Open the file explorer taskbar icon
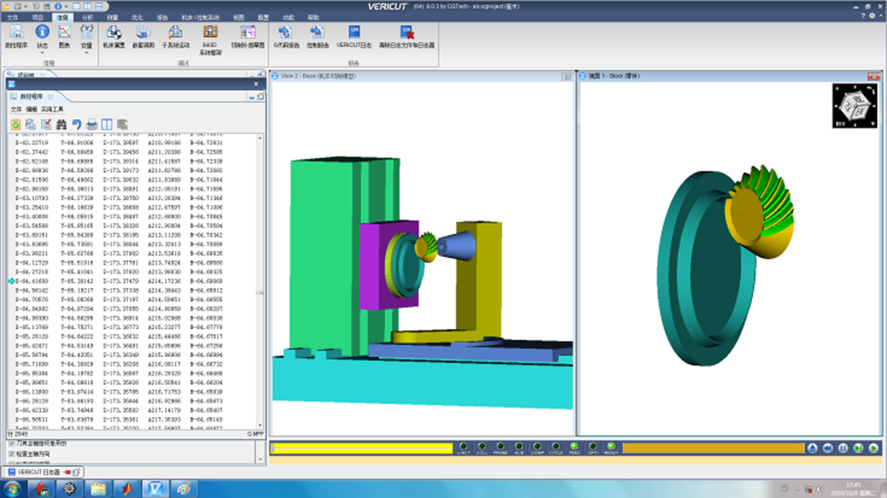Screen dimensions: 887x498 98,488
